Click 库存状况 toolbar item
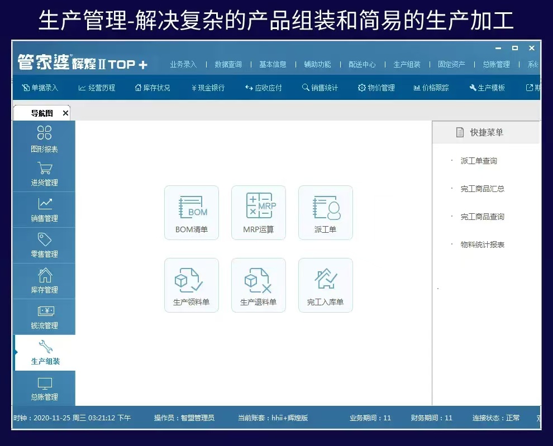Screen dimensions: 553x446 (x=152, y=88)
